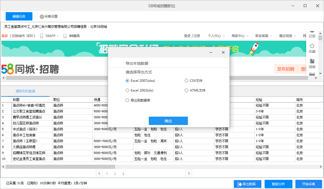Click the 城市 column header
This screenshot has width=324, height=189.
point(309,100)
